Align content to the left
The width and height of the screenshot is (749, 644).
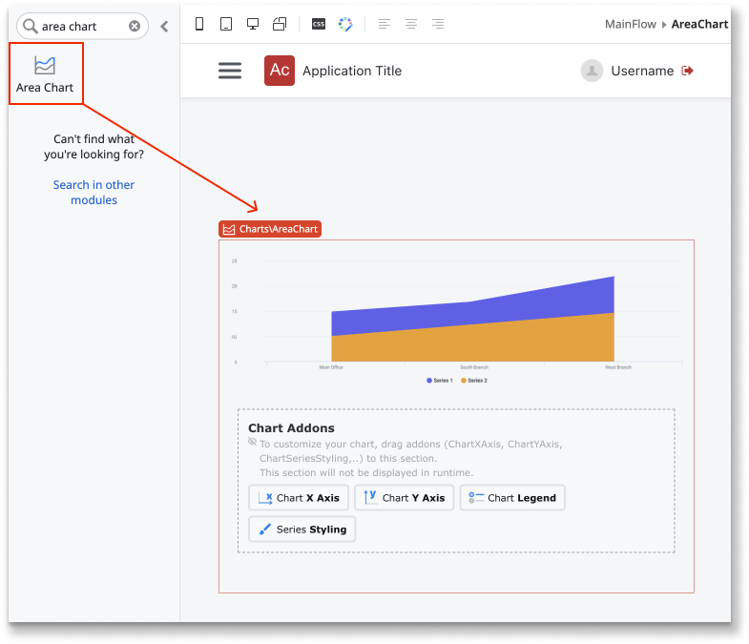pyautogui.click(x=385, y=24)
